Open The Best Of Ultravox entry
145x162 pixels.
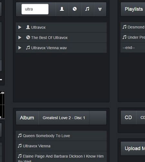(x=49, y=38)
